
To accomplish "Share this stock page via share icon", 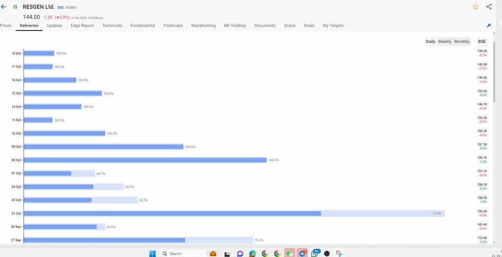I will click(489, 7).
